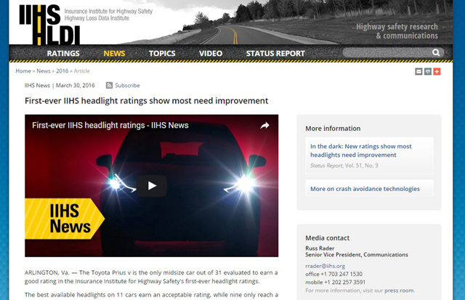Click the RSS feed icon beside Subscribe
The height and width of the screenshot is (300, 465).
pos(110,86)
